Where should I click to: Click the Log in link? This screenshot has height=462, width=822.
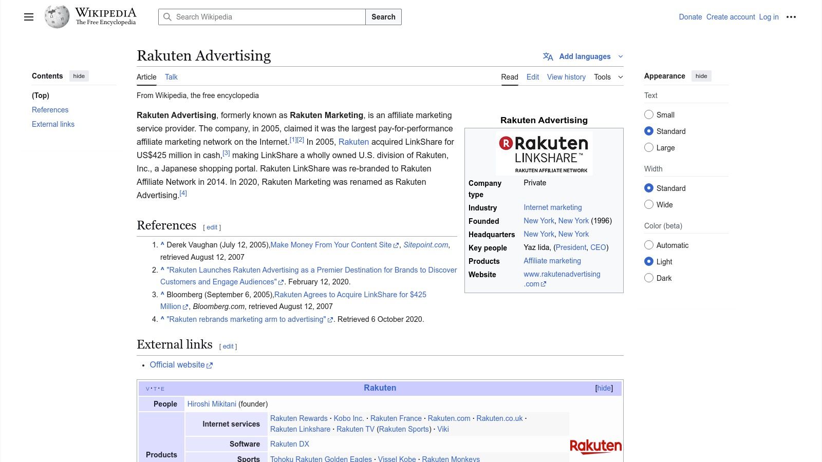tap(769, 17)
